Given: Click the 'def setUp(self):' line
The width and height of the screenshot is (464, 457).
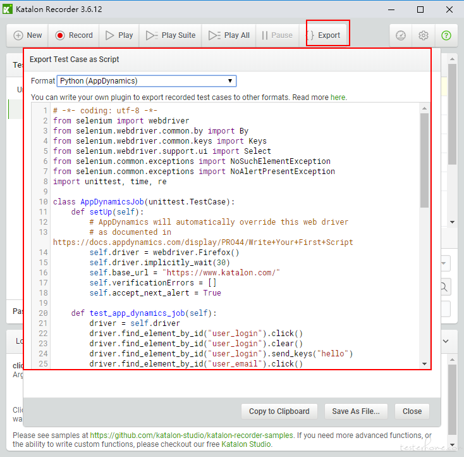Looking at the screenshot, I should [107, 212].
